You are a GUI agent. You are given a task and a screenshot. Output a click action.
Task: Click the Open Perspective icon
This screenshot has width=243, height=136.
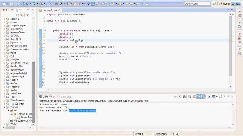215,4
